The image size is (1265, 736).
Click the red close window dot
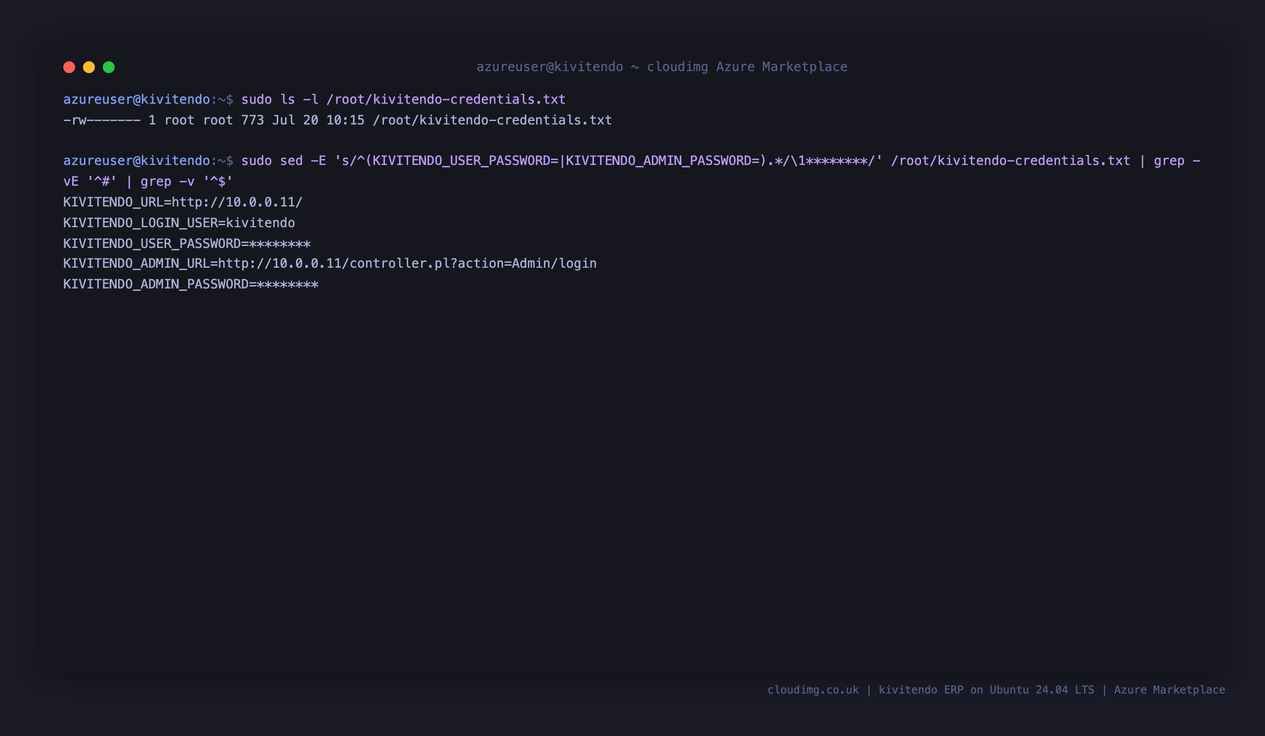pos(69,67)
